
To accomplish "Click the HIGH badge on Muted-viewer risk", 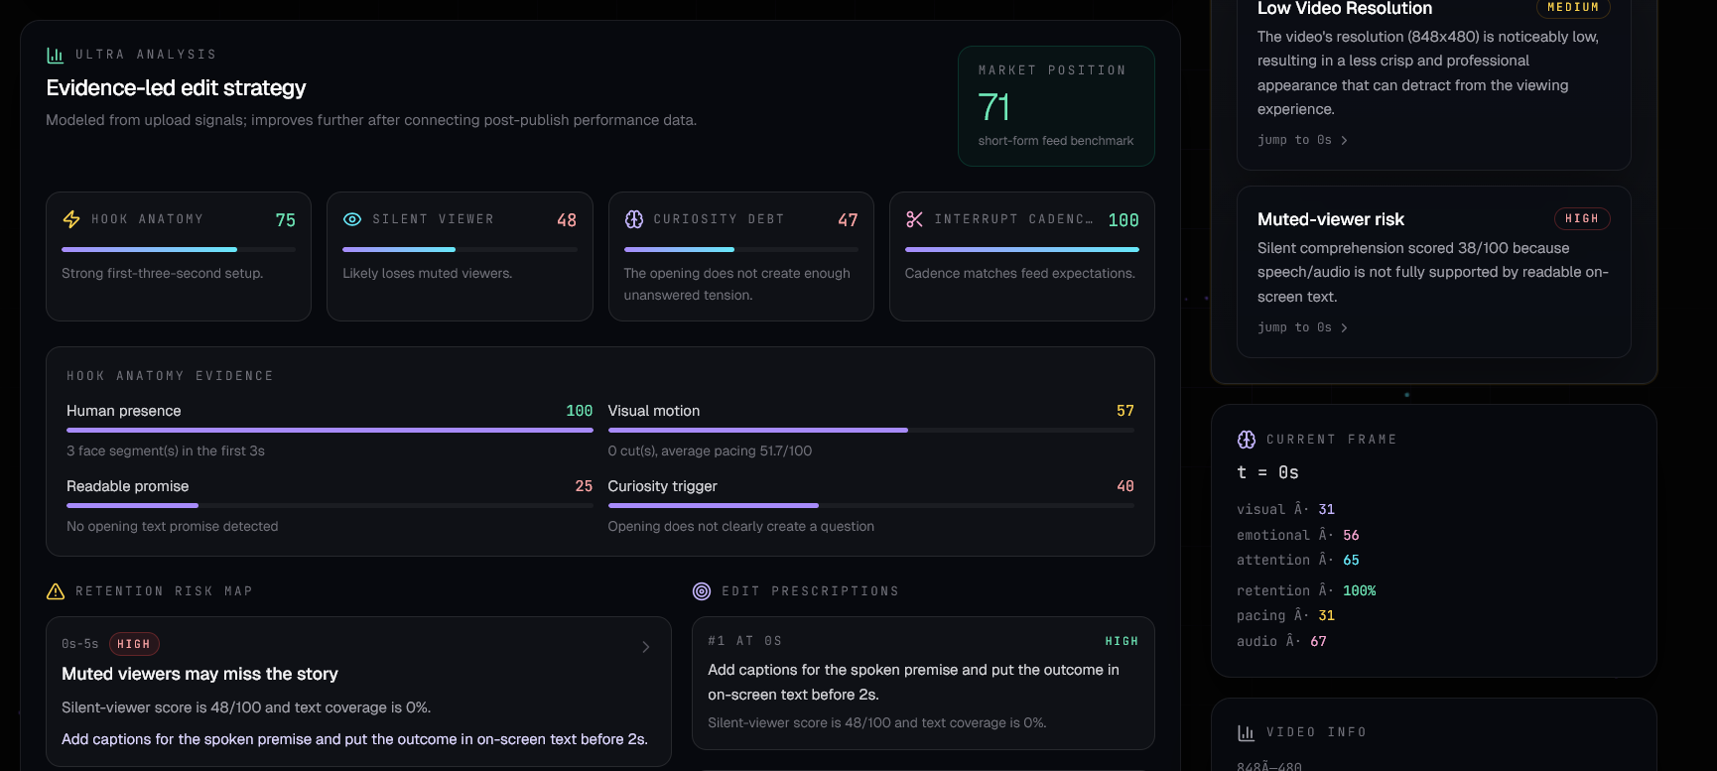I will [1582, 218].
